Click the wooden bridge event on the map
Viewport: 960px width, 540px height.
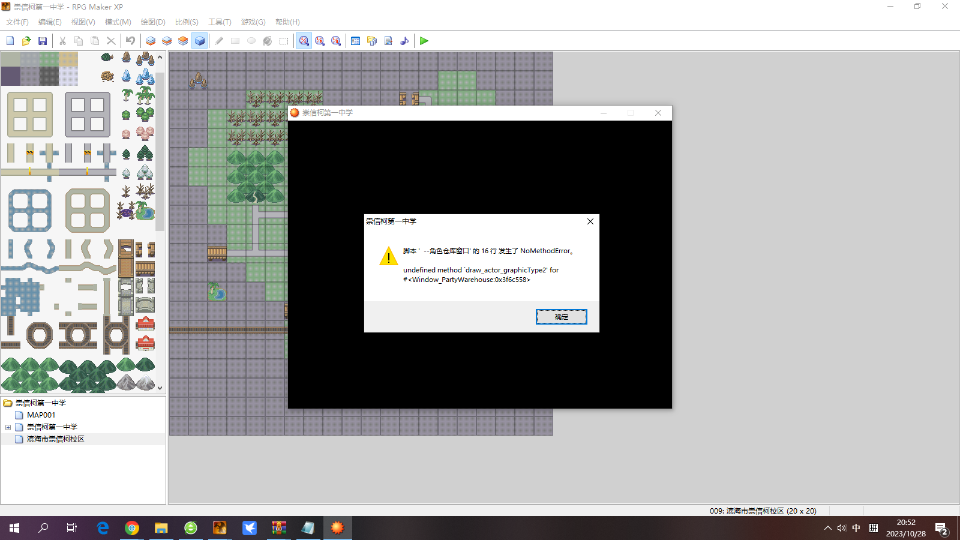point(217,253)
